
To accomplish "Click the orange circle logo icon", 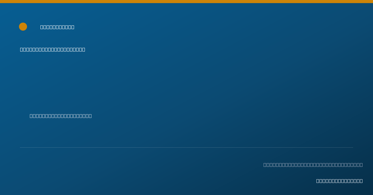I will (x=23, y=27).
